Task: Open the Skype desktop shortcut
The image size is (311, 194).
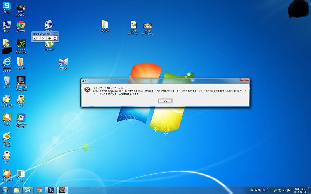Action: click(x=7, y=7)
